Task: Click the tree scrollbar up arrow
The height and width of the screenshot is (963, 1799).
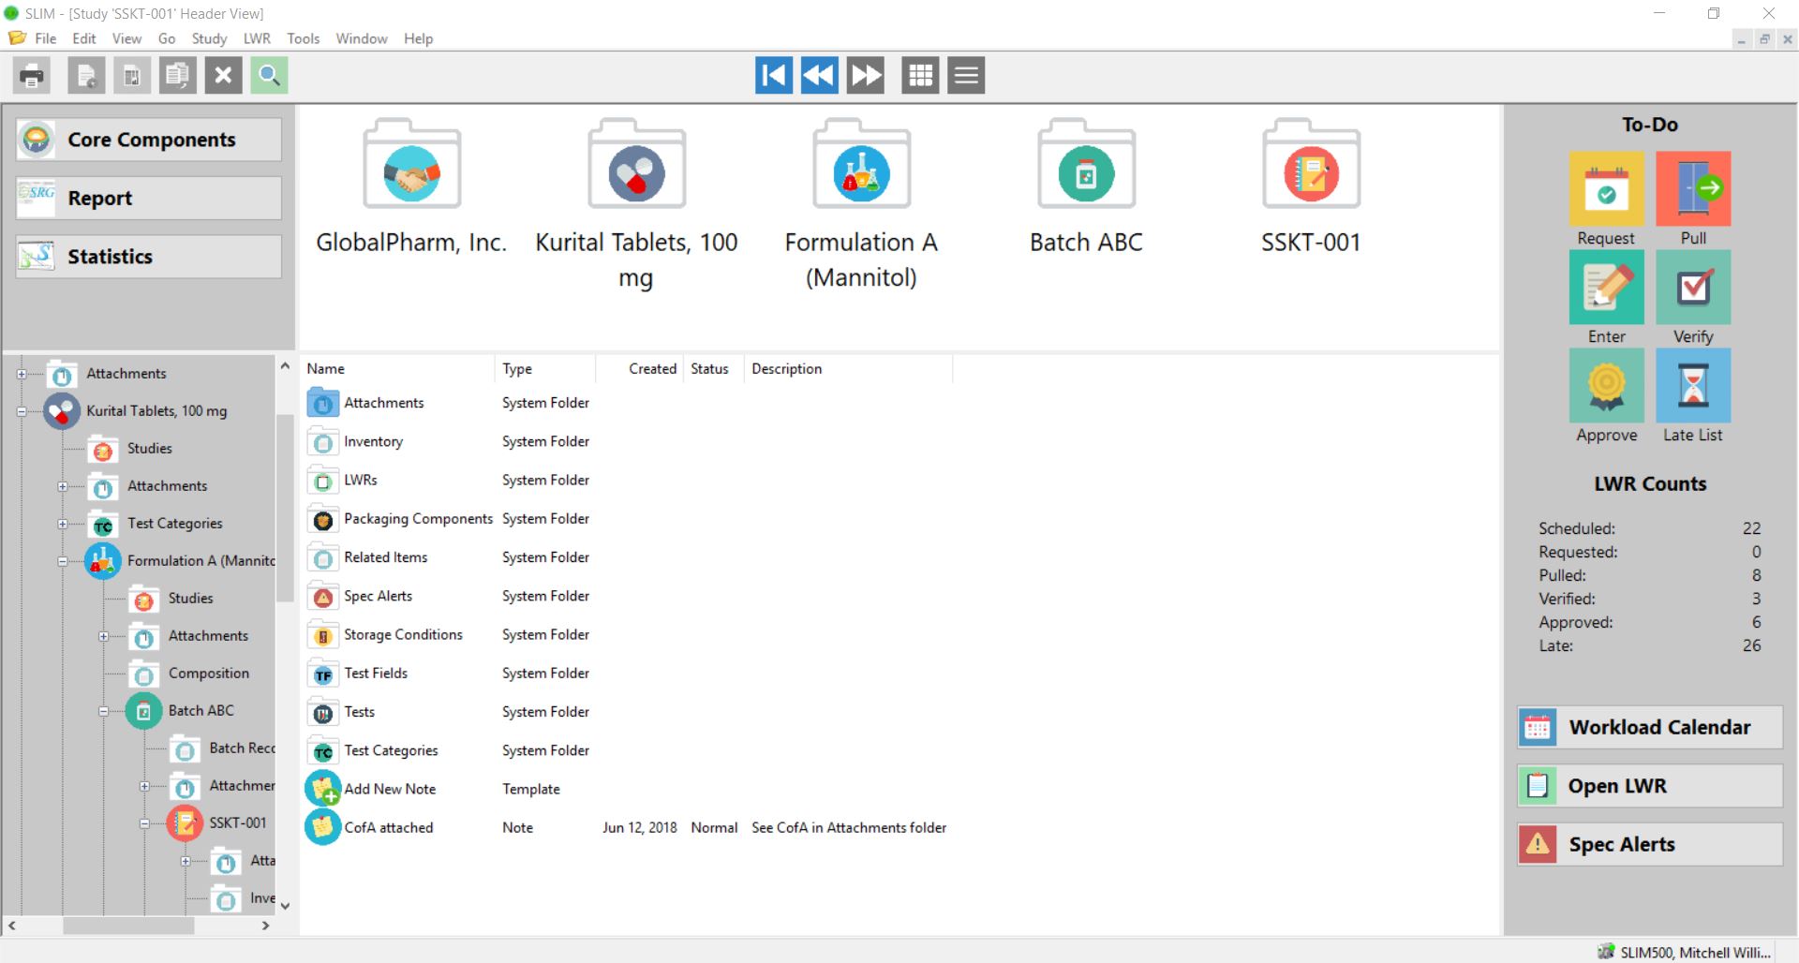Action: [285, 367]
